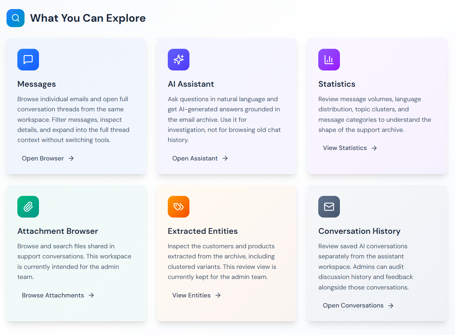Click the gray Conversation History envelope icon
This screenshot has height=335, width=455.
(x=329, y=207)
